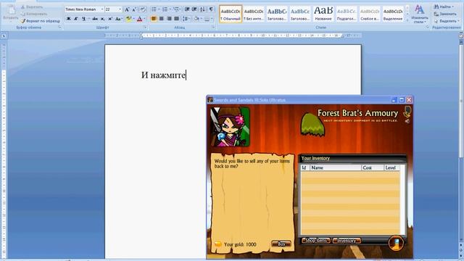Click the Cost column header in inventory
The height and width of the screenshot is (261, 464).
click(x=373, y=167)
